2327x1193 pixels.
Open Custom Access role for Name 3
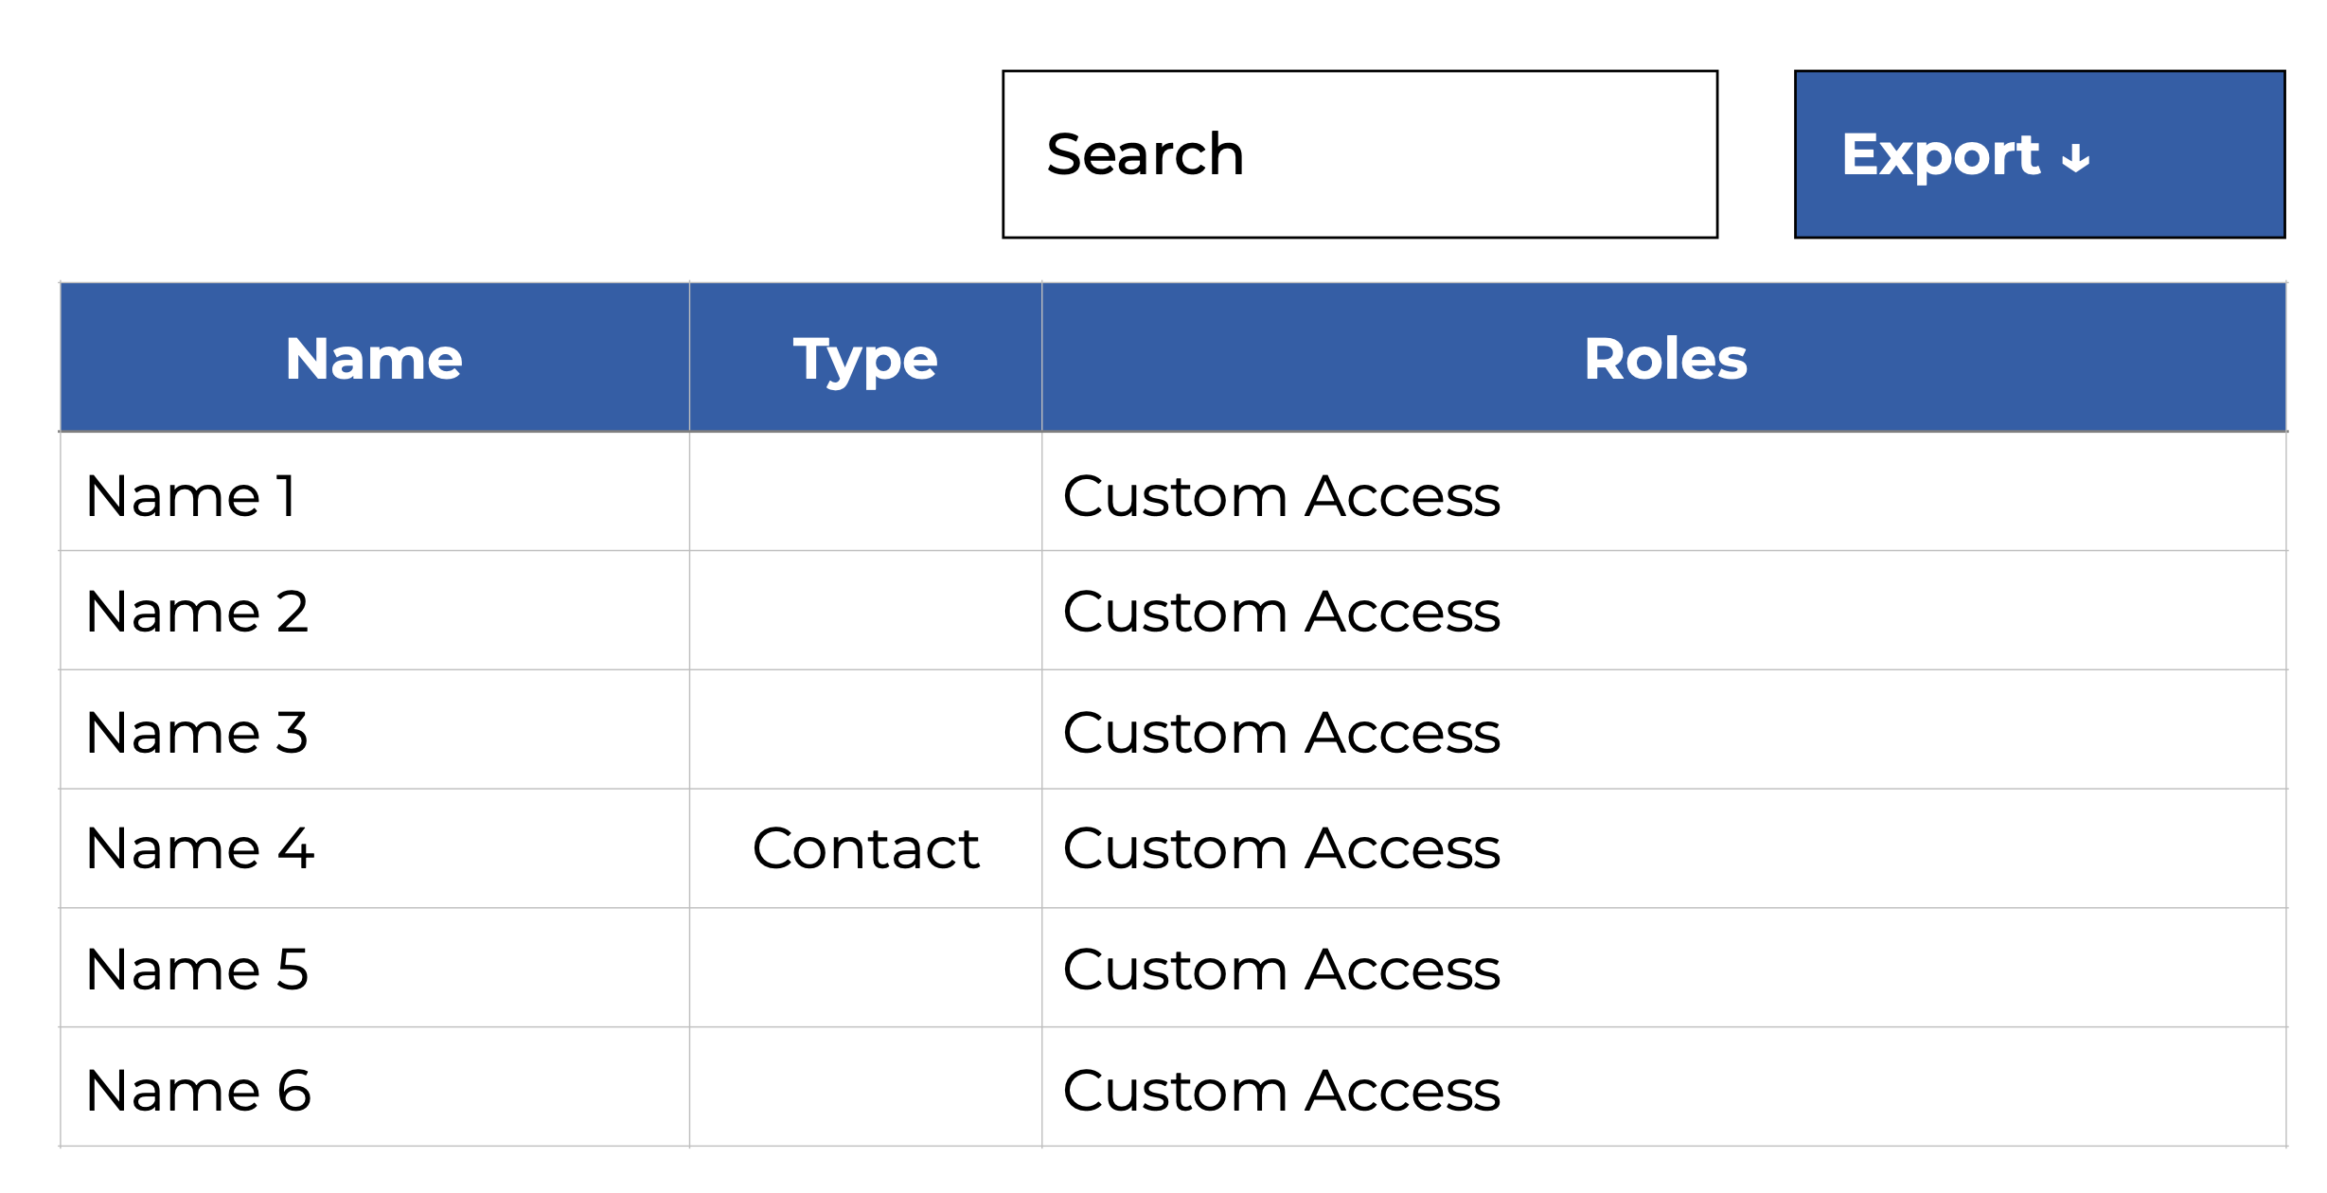tap(1281, 732)
